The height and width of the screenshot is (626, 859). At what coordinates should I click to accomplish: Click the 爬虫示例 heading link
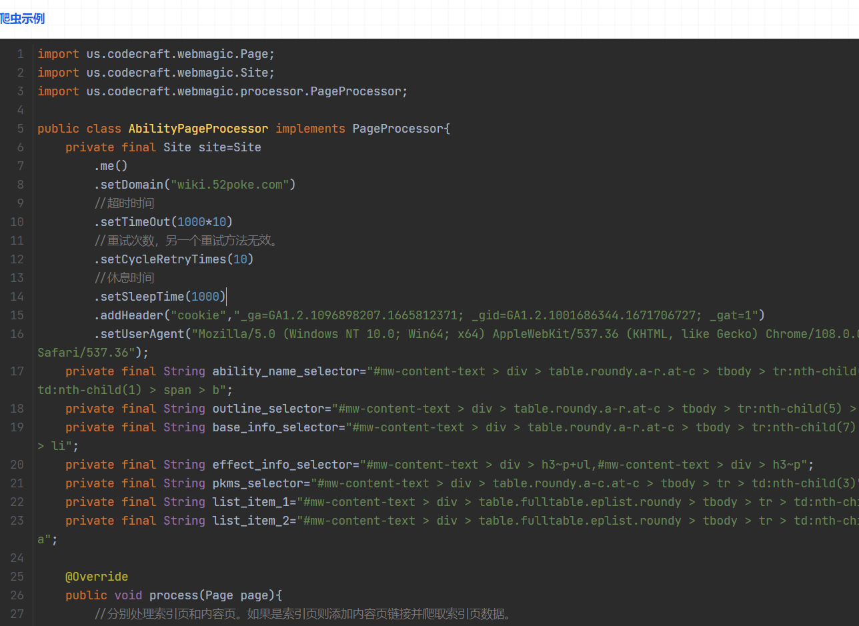pyautogui.click(x=22, y=19)
